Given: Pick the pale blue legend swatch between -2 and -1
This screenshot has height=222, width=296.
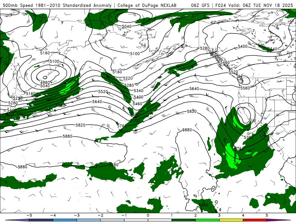Looking at the screenshot, I should coord(112,220).
